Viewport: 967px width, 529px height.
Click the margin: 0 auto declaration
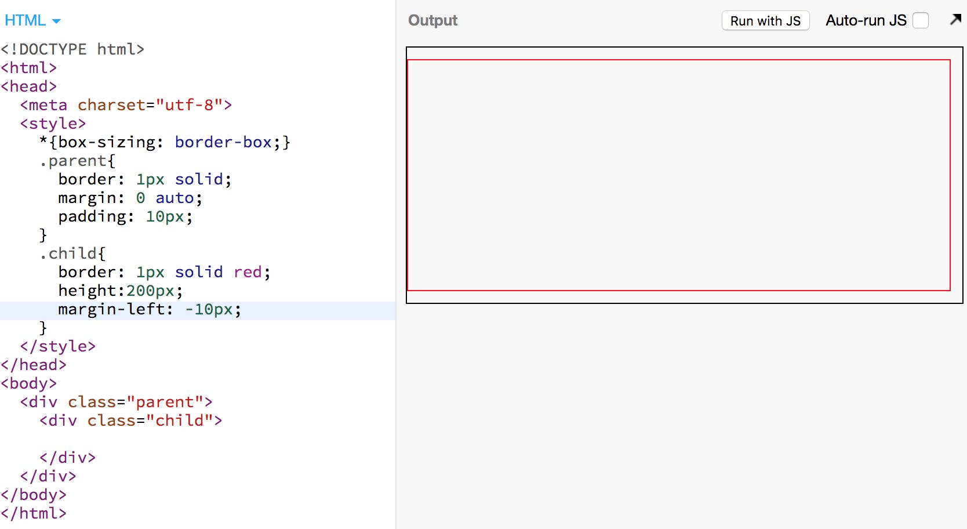[x=130, y=198]
